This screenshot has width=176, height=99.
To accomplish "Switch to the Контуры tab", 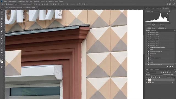I will point(157,69).
